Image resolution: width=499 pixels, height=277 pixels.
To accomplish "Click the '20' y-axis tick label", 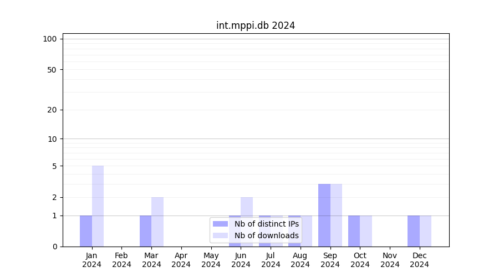I will (x=52, y=110).
